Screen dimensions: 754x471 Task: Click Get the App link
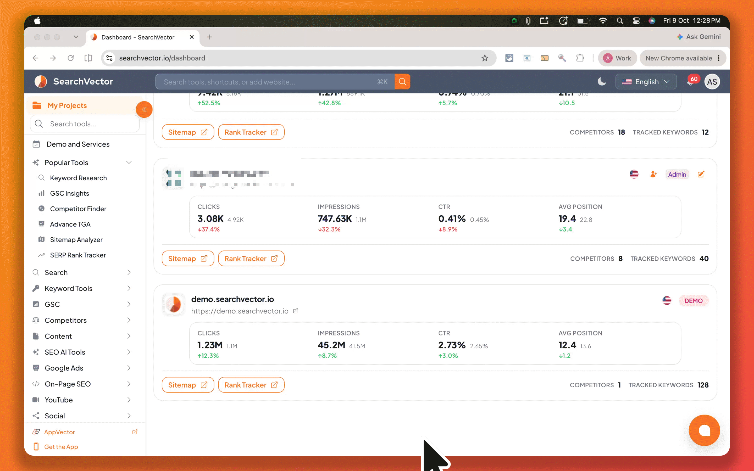tap(61, 446)
